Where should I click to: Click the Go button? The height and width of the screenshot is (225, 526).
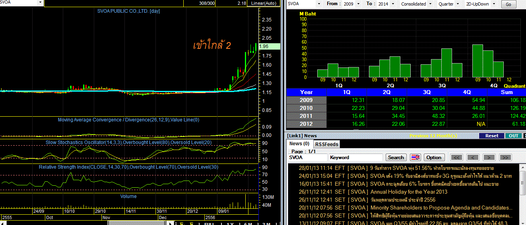509,4
